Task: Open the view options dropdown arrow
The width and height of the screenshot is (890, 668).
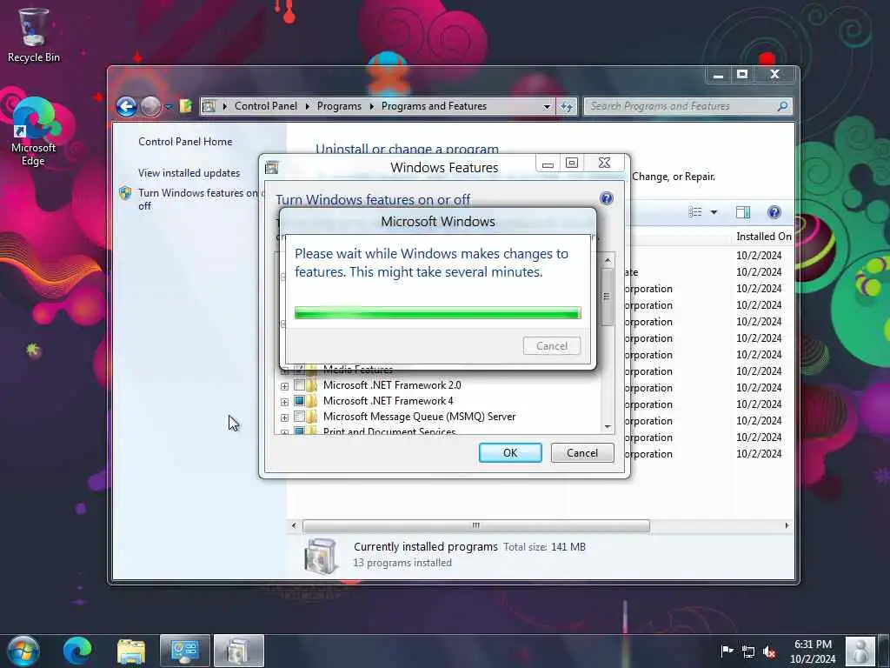Action: click(x=714, y=212)
